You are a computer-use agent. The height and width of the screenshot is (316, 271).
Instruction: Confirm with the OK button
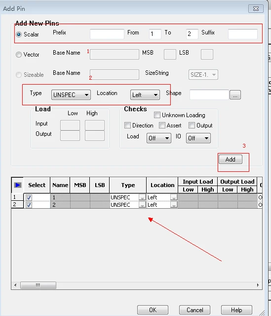click(x=153, y=310)
